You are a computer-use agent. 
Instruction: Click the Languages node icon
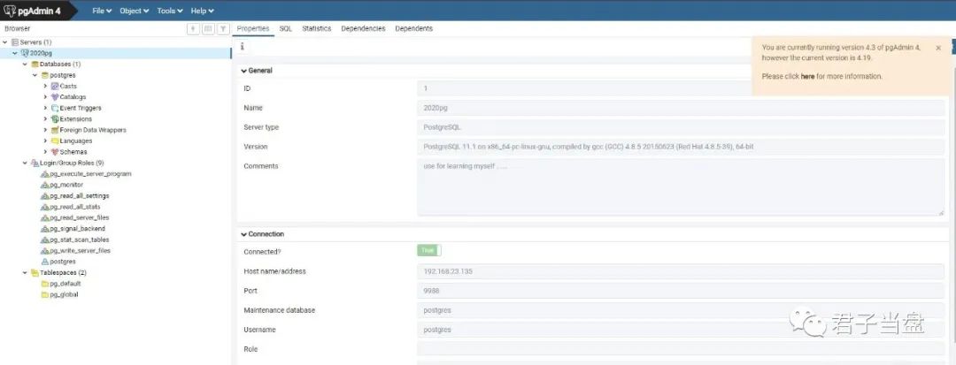click(55, 141)
